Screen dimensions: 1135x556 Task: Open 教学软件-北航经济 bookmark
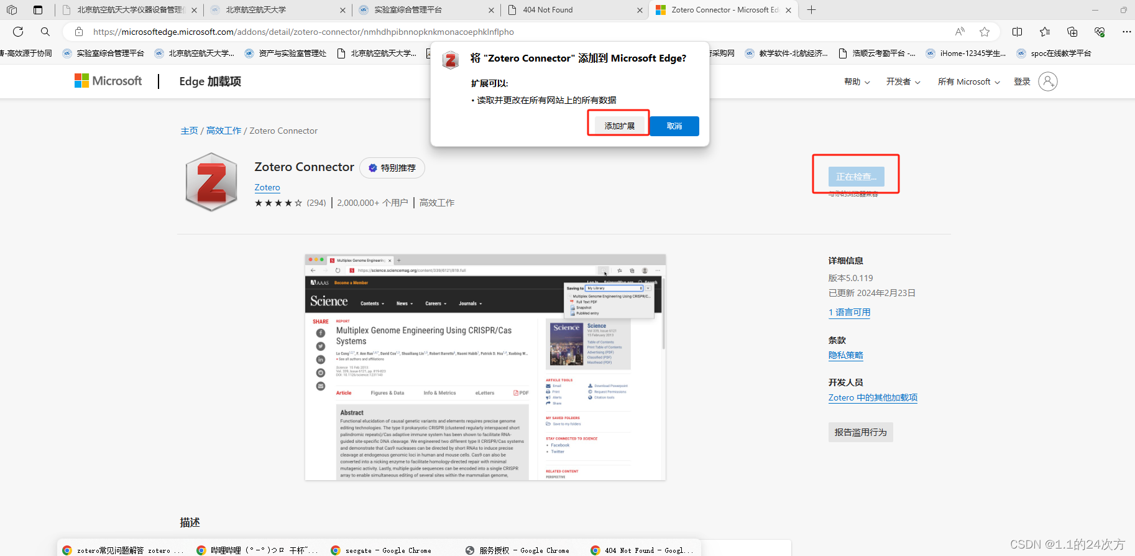tap(786, 53)
